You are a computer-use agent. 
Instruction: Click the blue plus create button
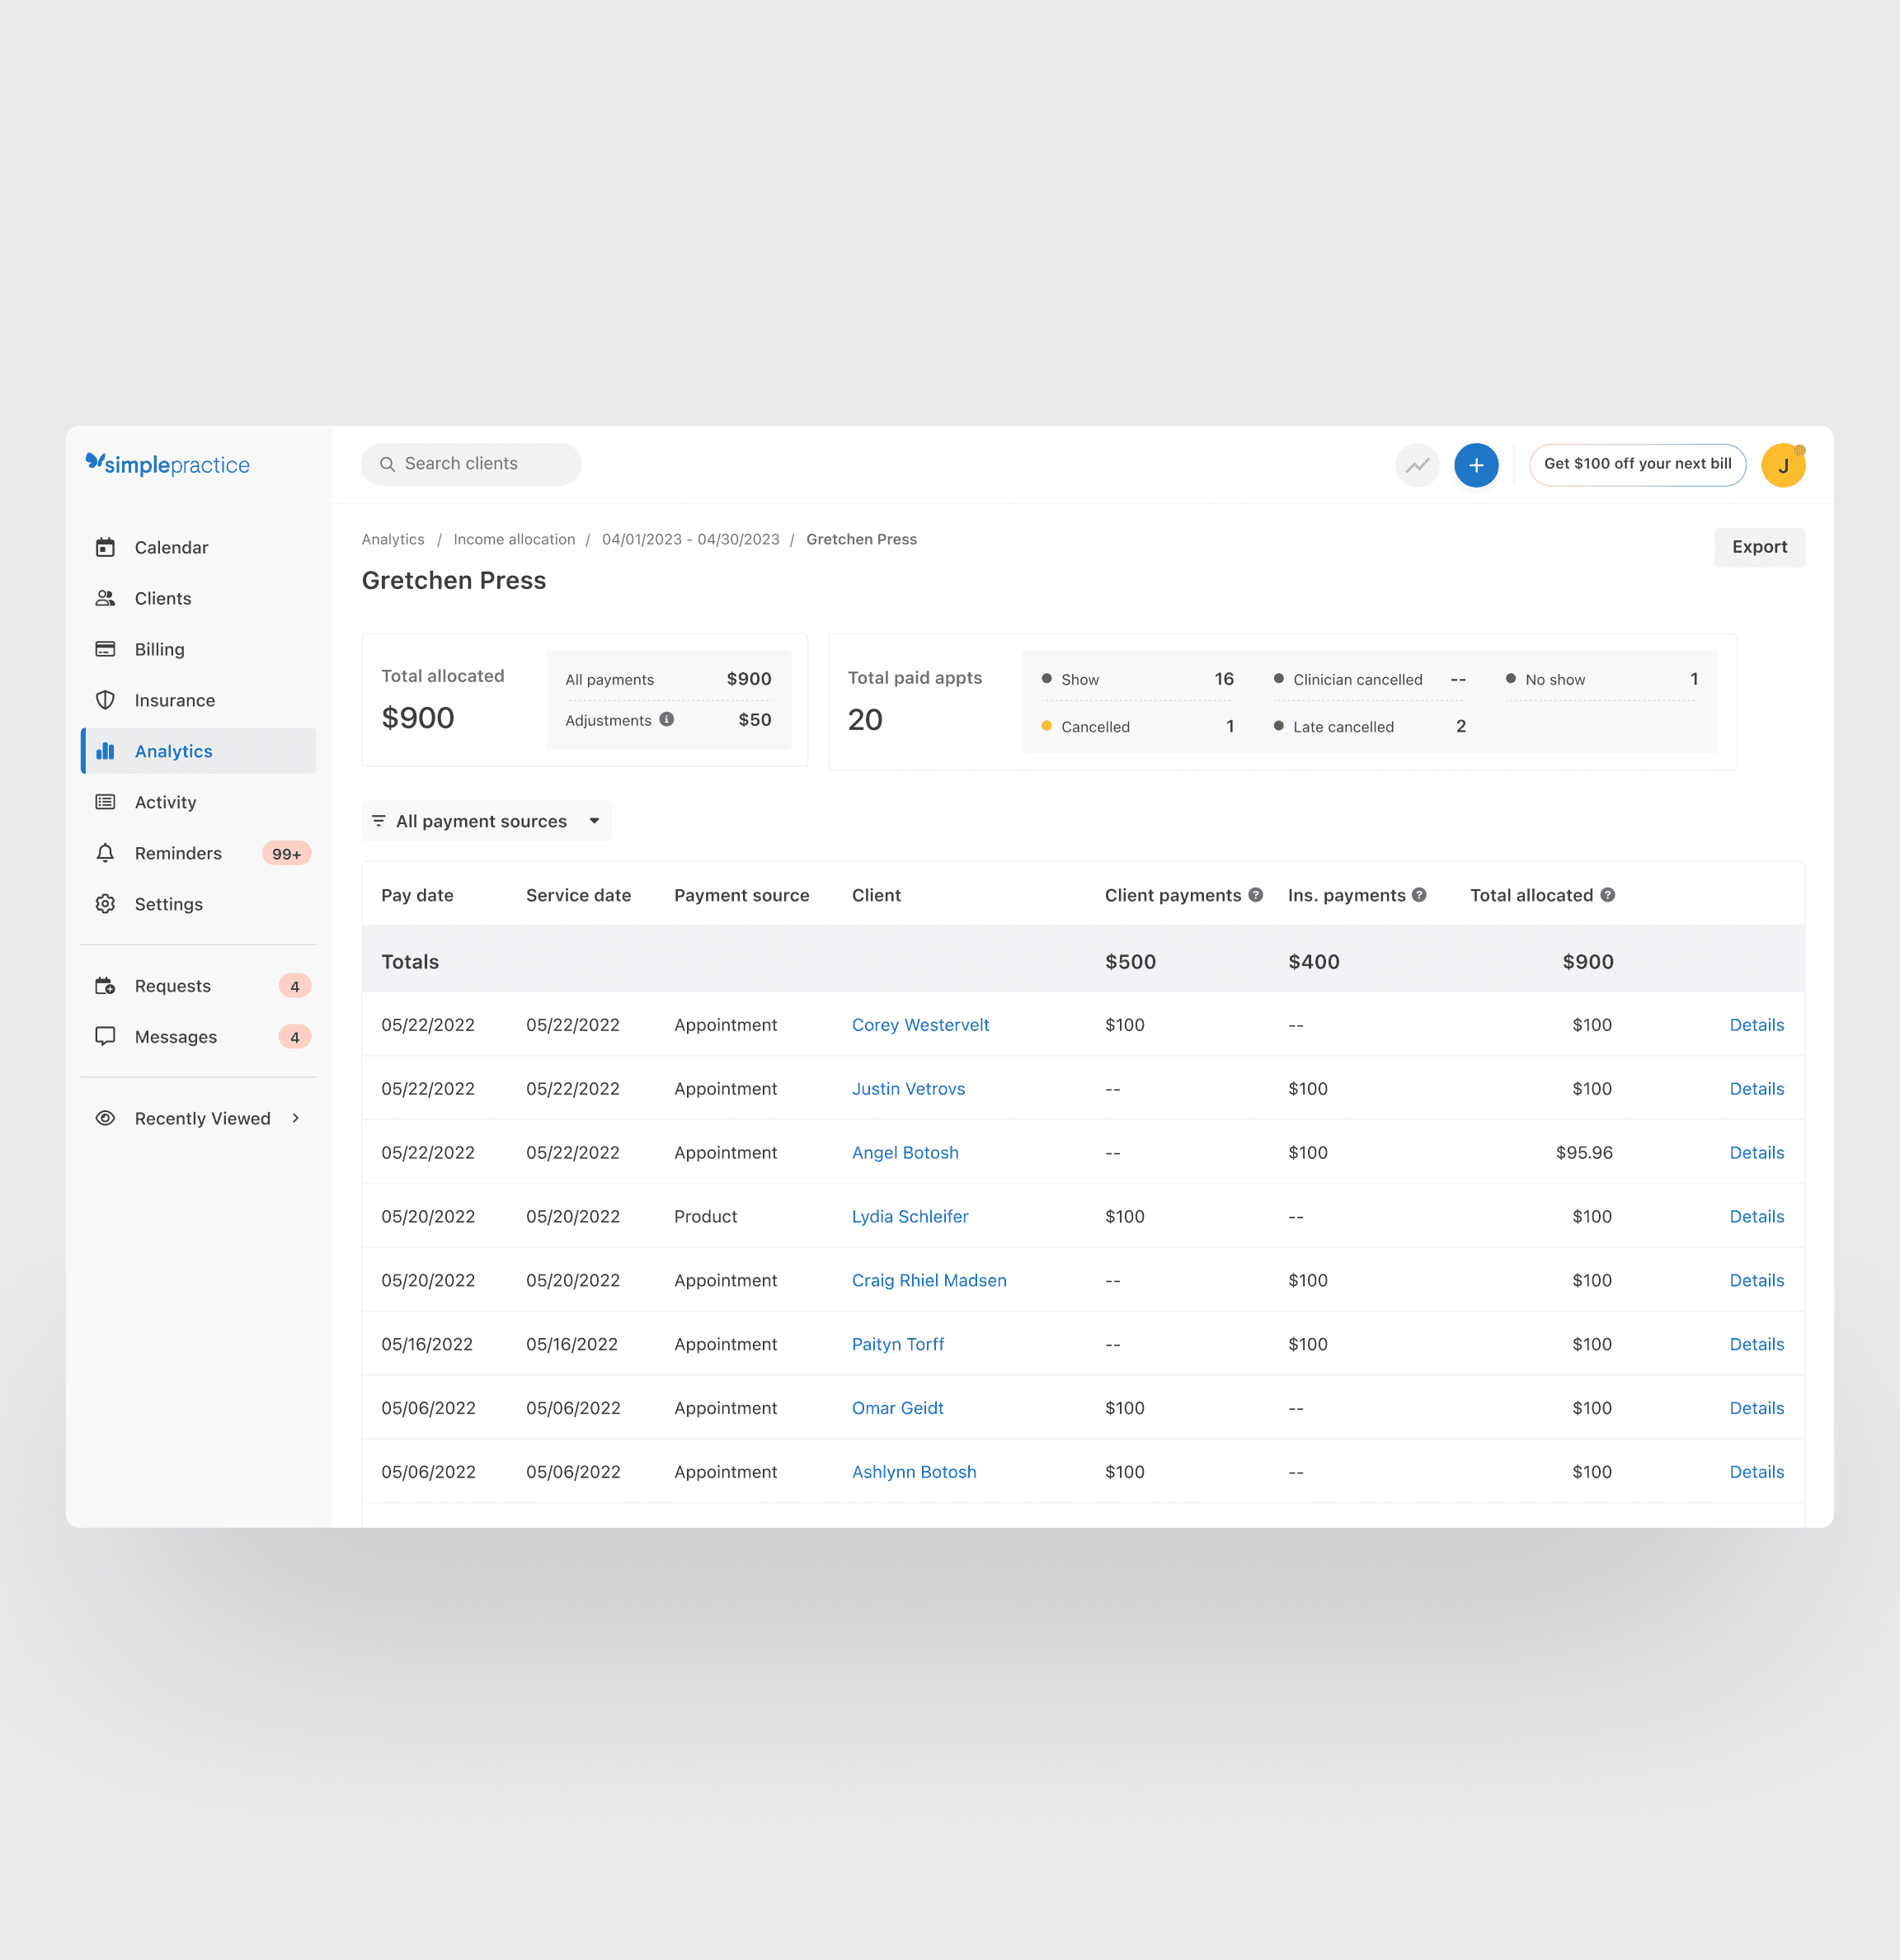[x=1475, y=465]
